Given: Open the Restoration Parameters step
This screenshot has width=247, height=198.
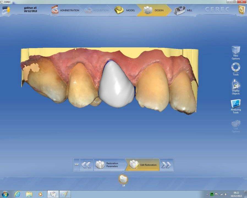Looking at the screenshot, I should tap(109, 165).
